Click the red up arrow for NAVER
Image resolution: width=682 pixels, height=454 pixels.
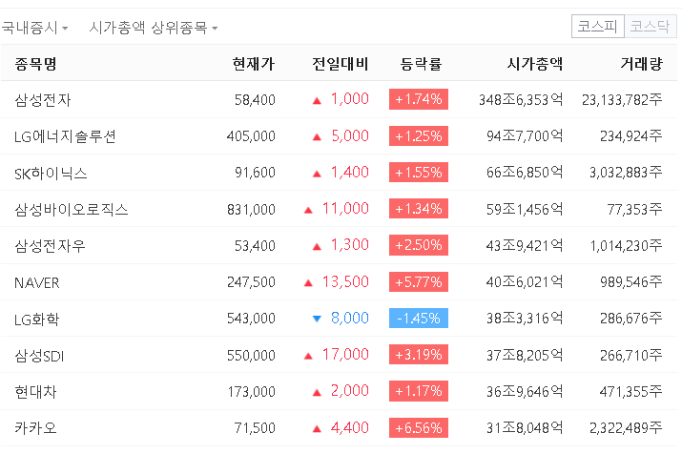(x=308, y=282)
